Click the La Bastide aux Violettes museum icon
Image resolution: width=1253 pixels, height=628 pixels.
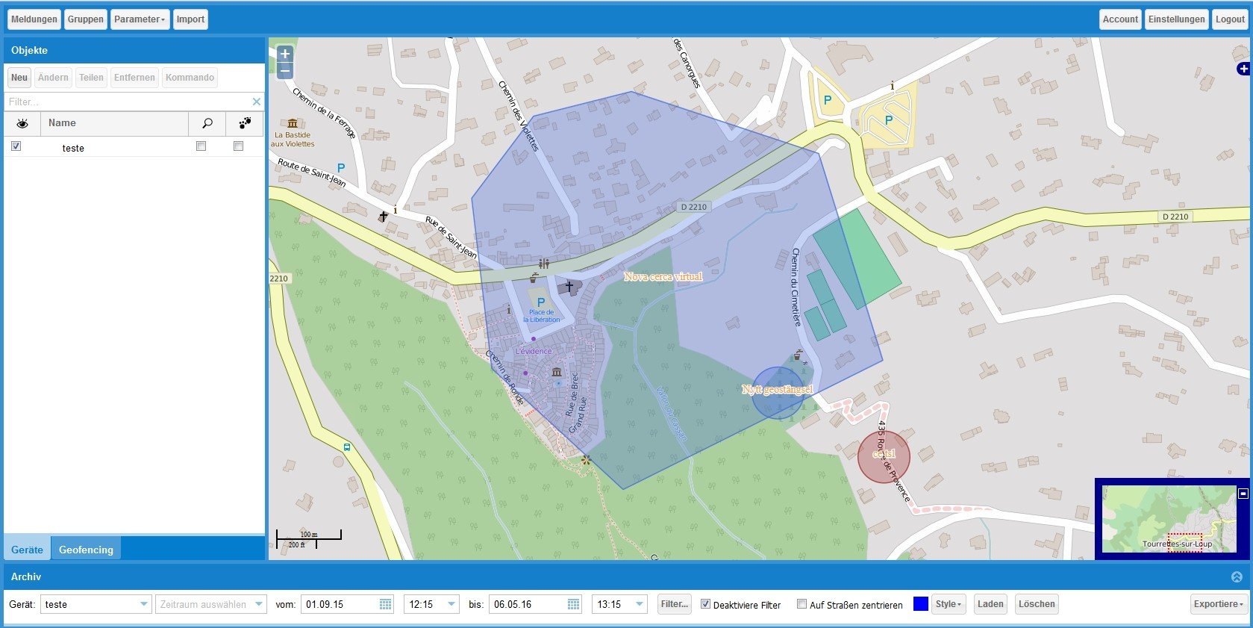click(293, 123)
